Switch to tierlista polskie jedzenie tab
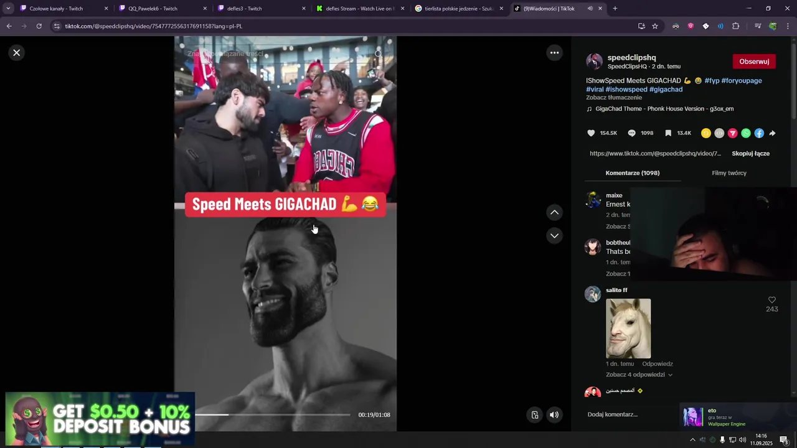 pos(459,9)
